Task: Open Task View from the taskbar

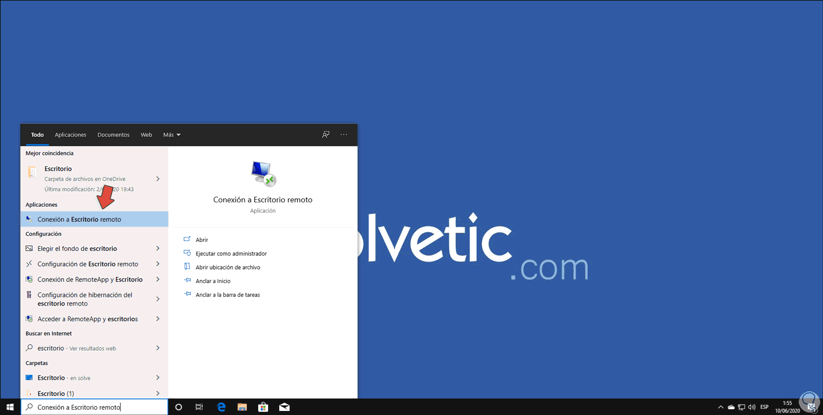Action: pyautogui.click(x=199, y=407)
